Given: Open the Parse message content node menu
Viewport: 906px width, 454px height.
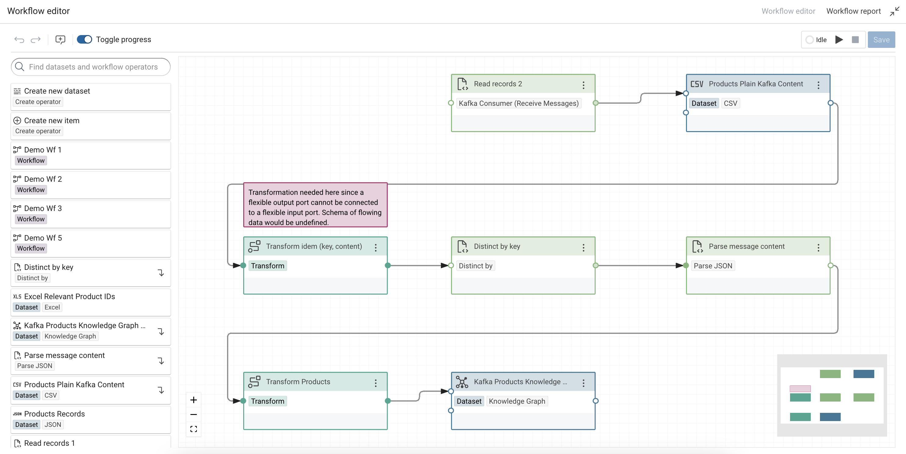Looking at the screenshot, I should point(818,247).
